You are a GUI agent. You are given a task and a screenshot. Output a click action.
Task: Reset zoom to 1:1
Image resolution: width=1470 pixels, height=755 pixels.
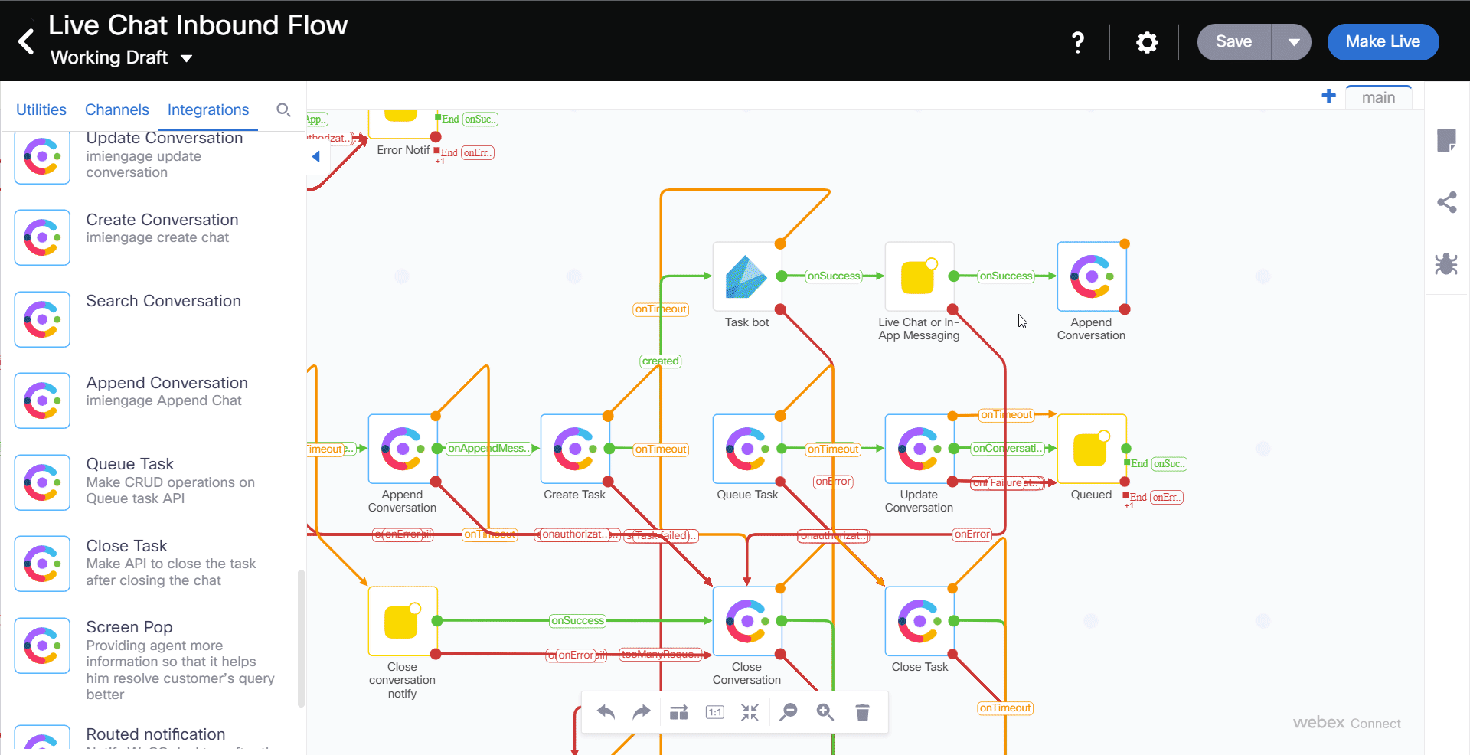tap(715, 713)
